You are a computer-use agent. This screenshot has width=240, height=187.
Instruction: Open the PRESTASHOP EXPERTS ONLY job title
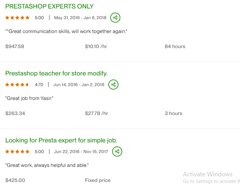point(49,6)
